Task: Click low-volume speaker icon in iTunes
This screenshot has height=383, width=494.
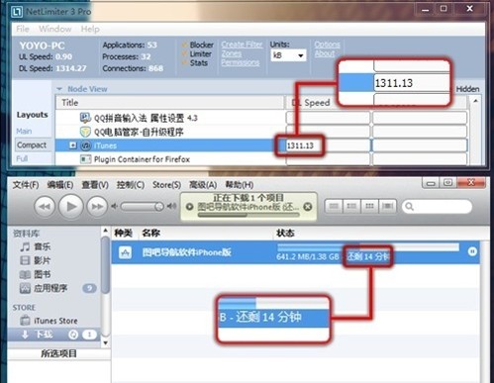Action: 114,207
